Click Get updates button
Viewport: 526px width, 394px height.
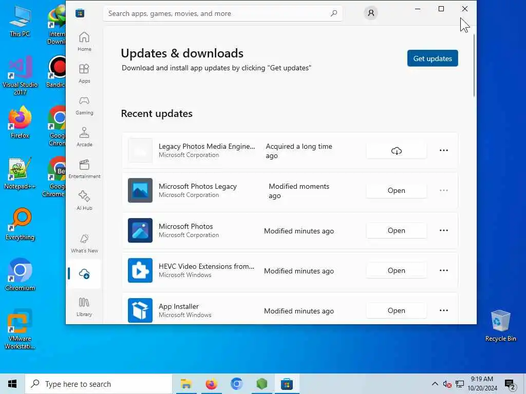pyautogui.click(x=433, y=58)
